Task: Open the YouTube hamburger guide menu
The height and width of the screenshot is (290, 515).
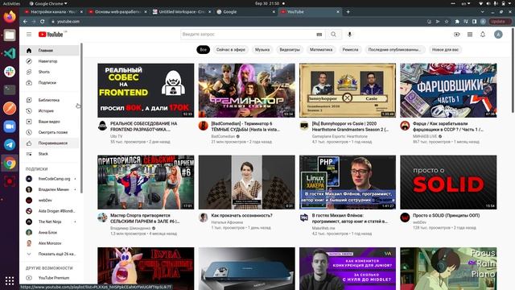Action: (29, 34)
